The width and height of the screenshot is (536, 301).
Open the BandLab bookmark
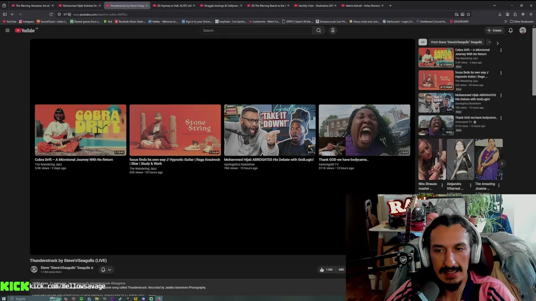pyautogui.click(x=130, y=21)
